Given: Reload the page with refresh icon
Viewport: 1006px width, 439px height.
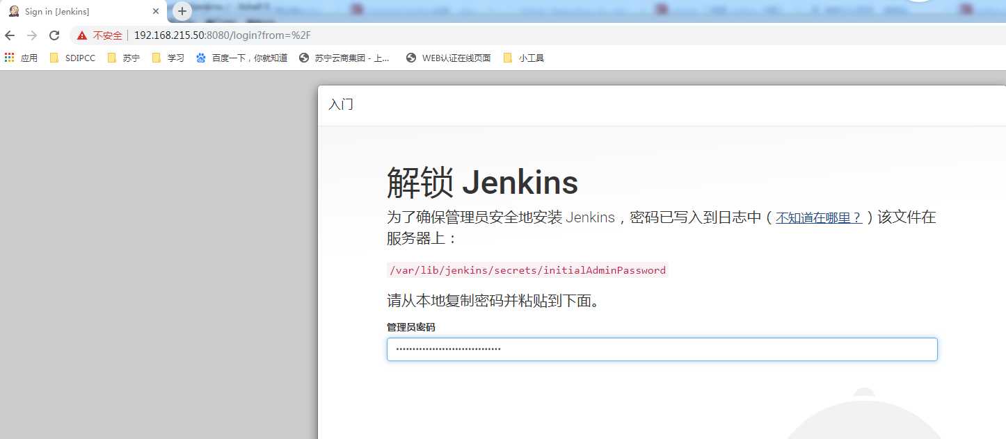Looking at the screenshot, I should 54,35.
